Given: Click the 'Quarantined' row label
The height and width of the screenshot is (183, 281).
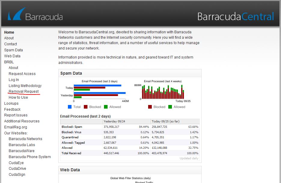Looking at the screenshot, I should tap(70, 137).
